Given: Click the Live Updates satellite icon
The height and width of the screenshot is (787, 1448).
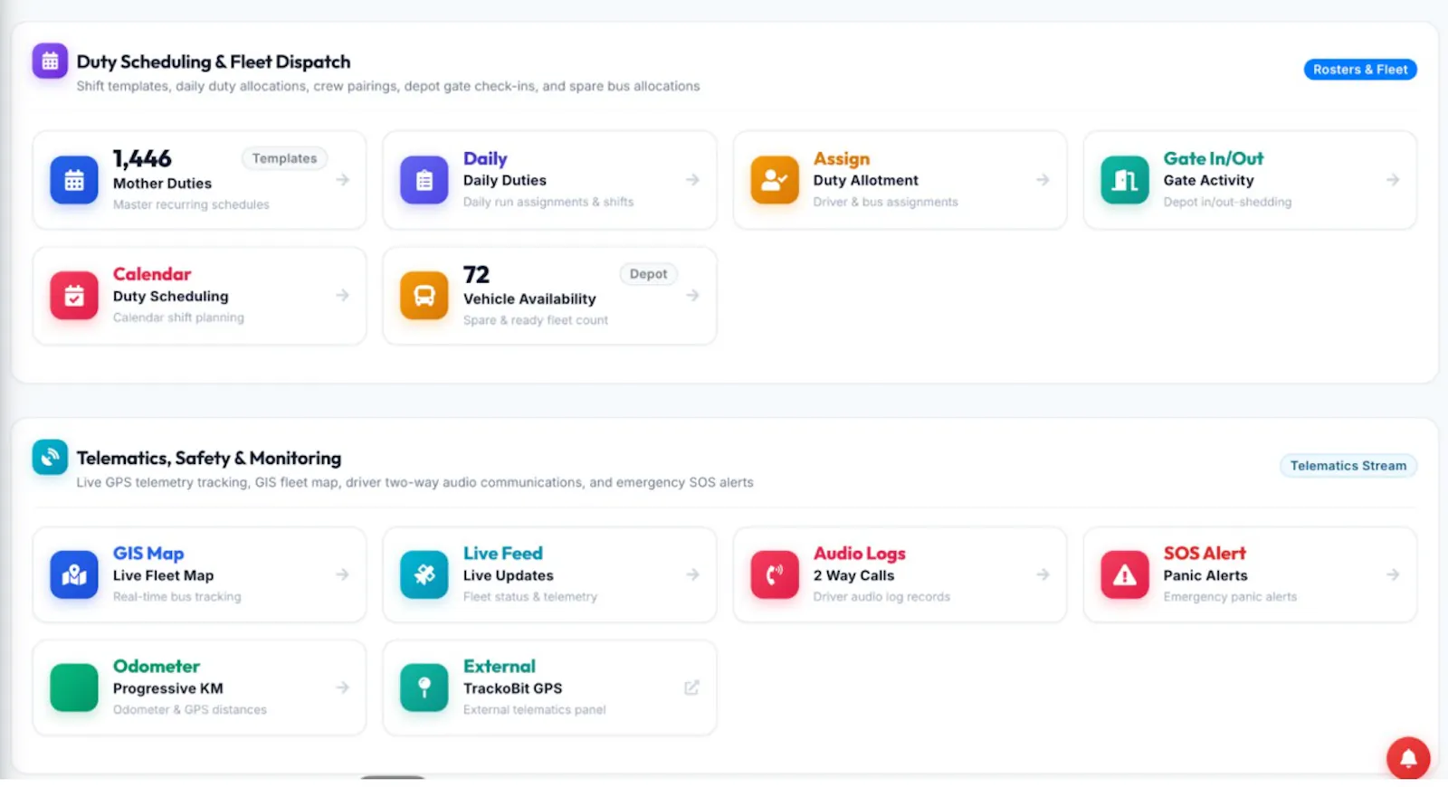Looking at the screenshot, I should tap(424, 574).
